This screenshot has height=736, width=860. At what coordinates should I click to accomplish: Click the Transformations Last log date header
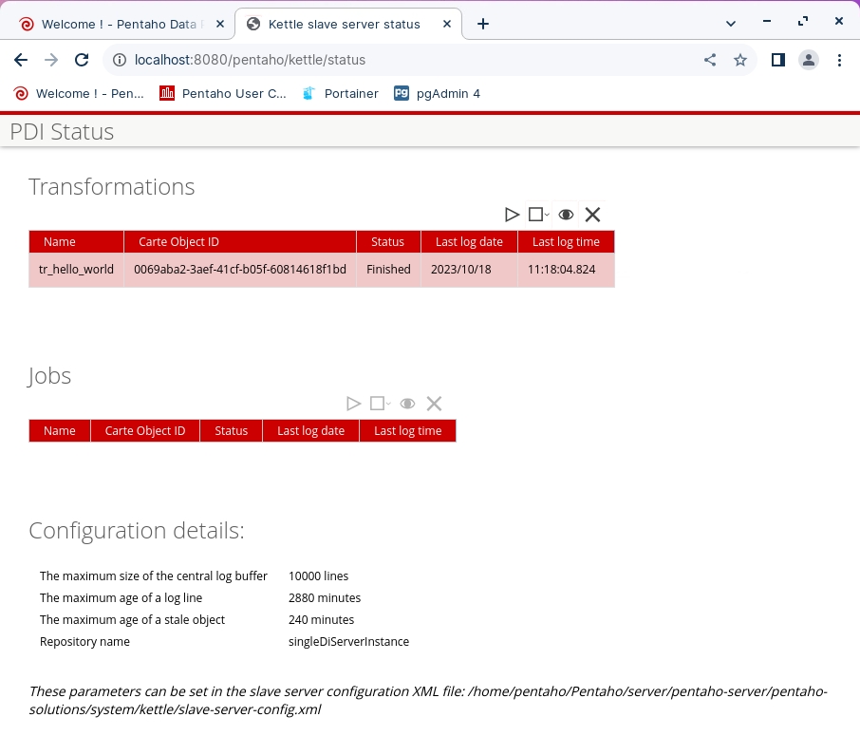[469, 242]
